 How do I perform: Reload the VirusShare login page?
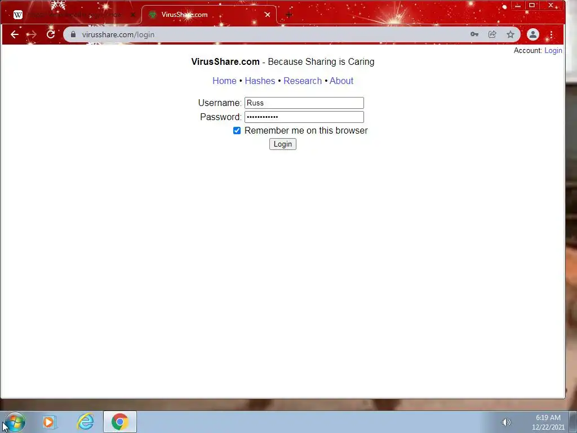click(x=51, y=34)
